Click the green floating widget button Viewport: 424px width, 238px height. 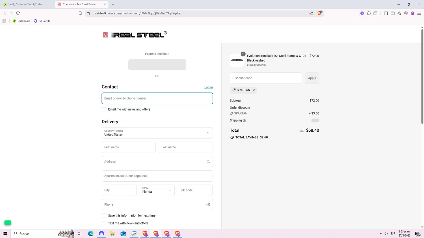point(8,223)
